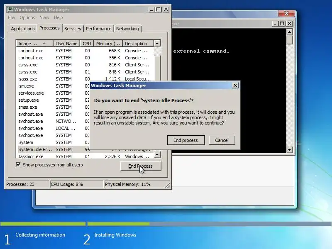Select the csrss.exe row with 816 K
The image size is (332, 249).
(85, 65)
